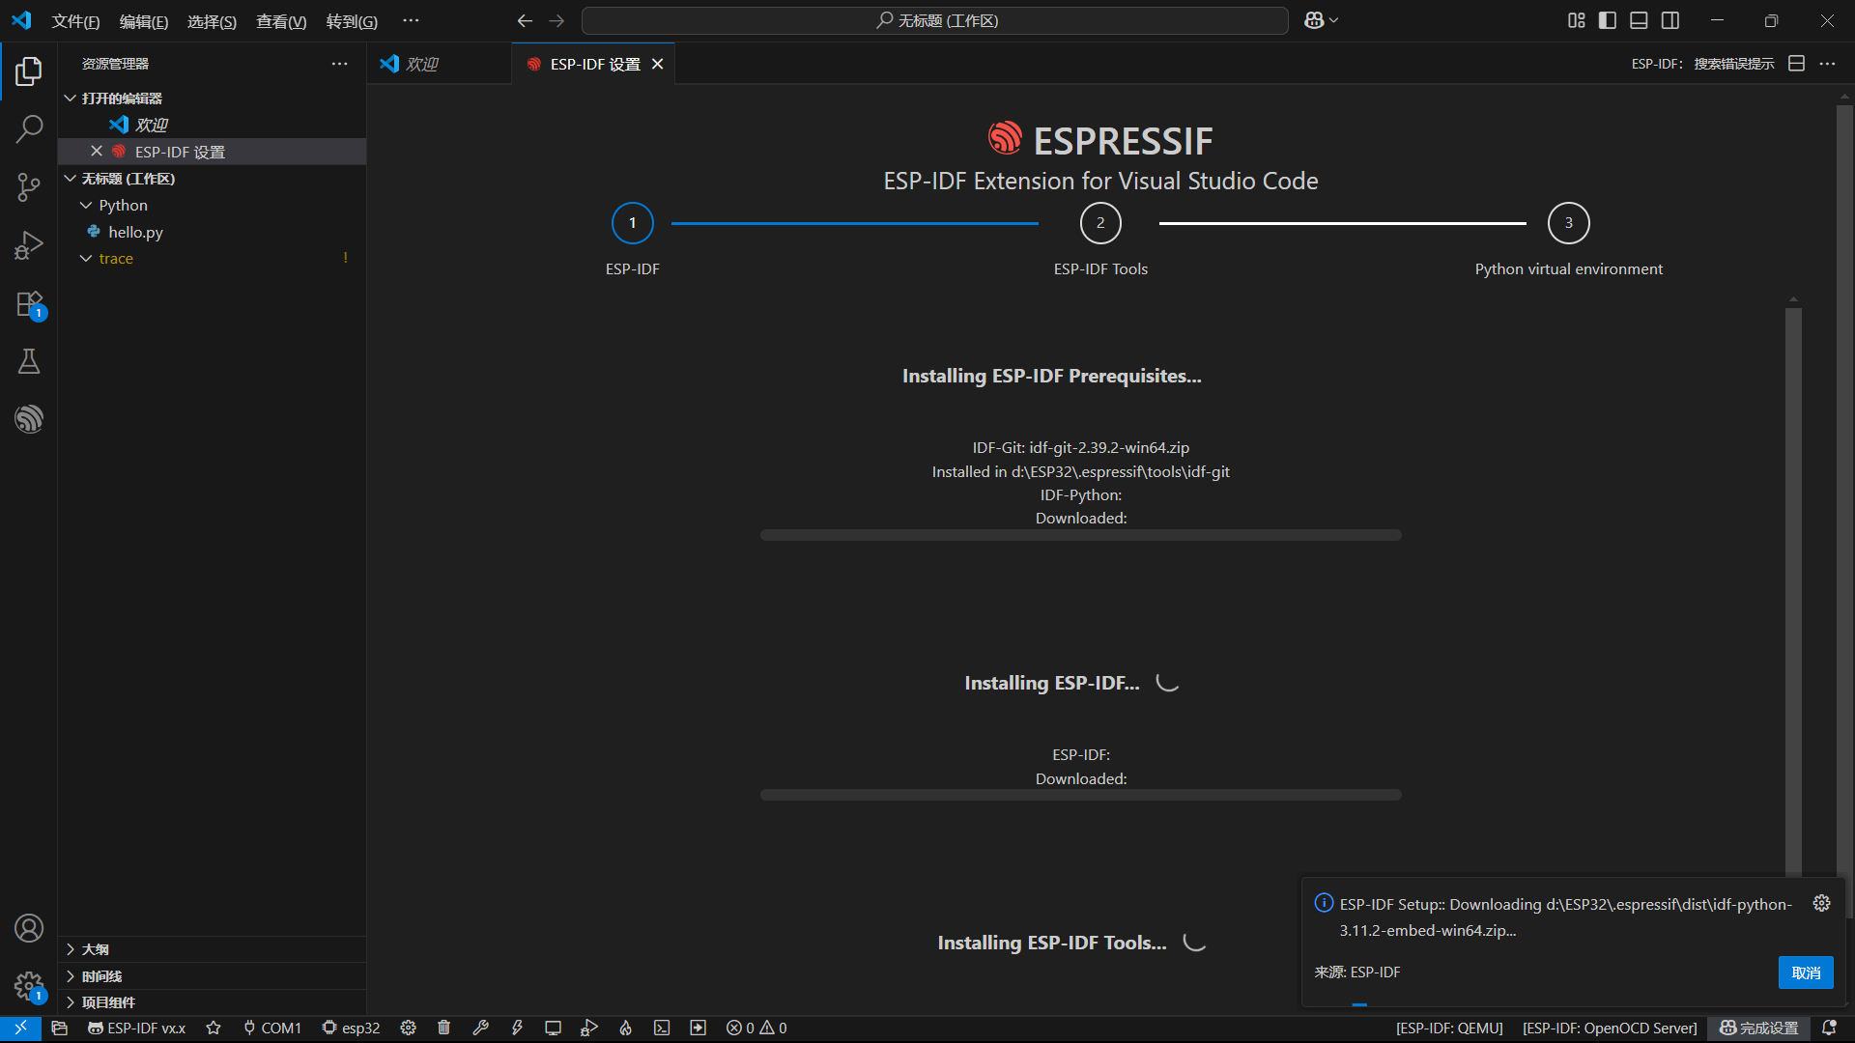Screen dimensions: 1855x1043
Task: Open the 文件(F) menu
Action: 75,21
